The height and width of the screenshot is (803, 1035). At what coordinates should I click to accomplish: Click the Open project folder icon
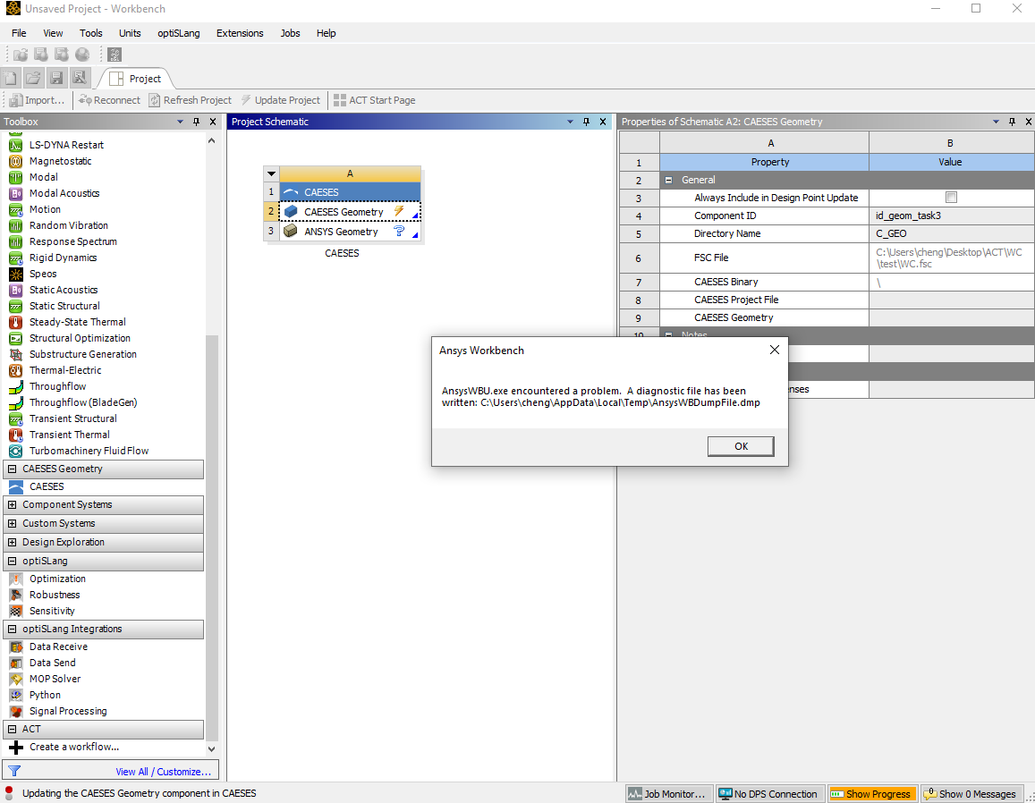tap(33, 79)
